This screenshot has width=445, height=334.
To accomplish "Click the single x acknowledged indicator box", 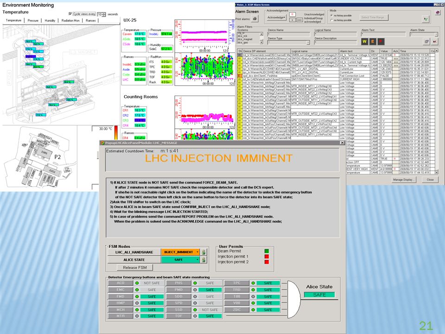I will [292, 20].
